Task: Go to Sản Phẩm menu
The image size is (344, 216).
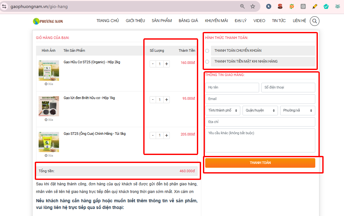Action: point(162,21)
